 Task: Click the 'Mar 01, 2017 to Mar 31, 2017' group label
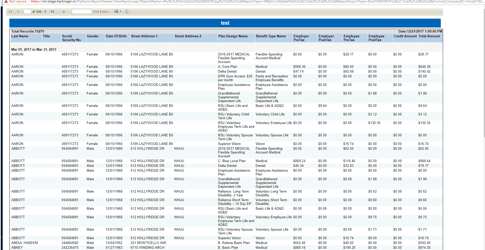tap(34, 49)
